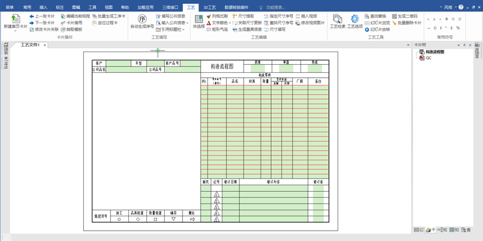Viewport: 483px width, 241px height.
Task: Click the 功能搜索 search field
Action: (x=276, y=7)
